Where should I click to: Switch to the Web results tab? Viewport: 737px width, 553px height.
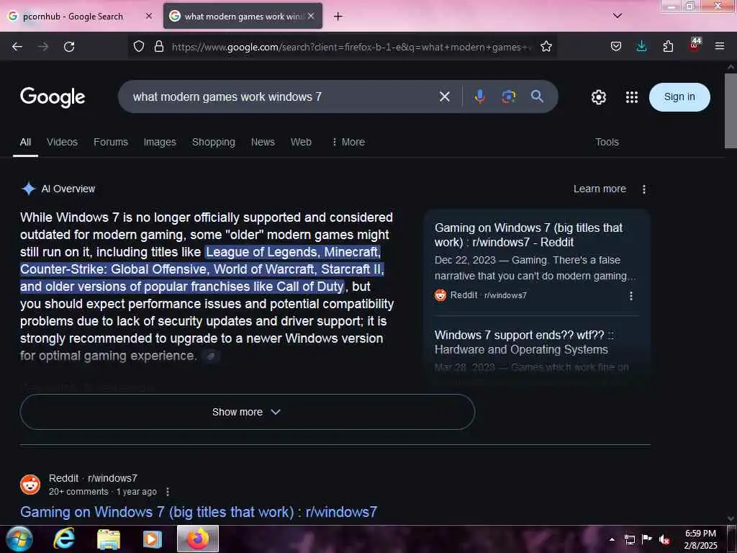pos(301,142)
